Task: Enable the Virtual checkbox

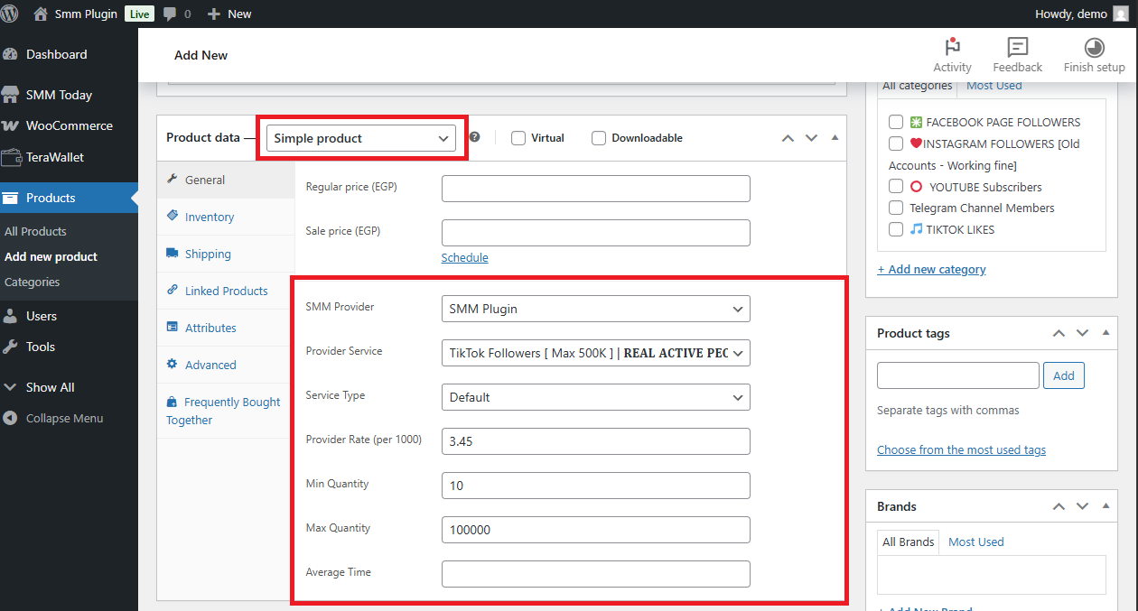Action: pos(518,138)
